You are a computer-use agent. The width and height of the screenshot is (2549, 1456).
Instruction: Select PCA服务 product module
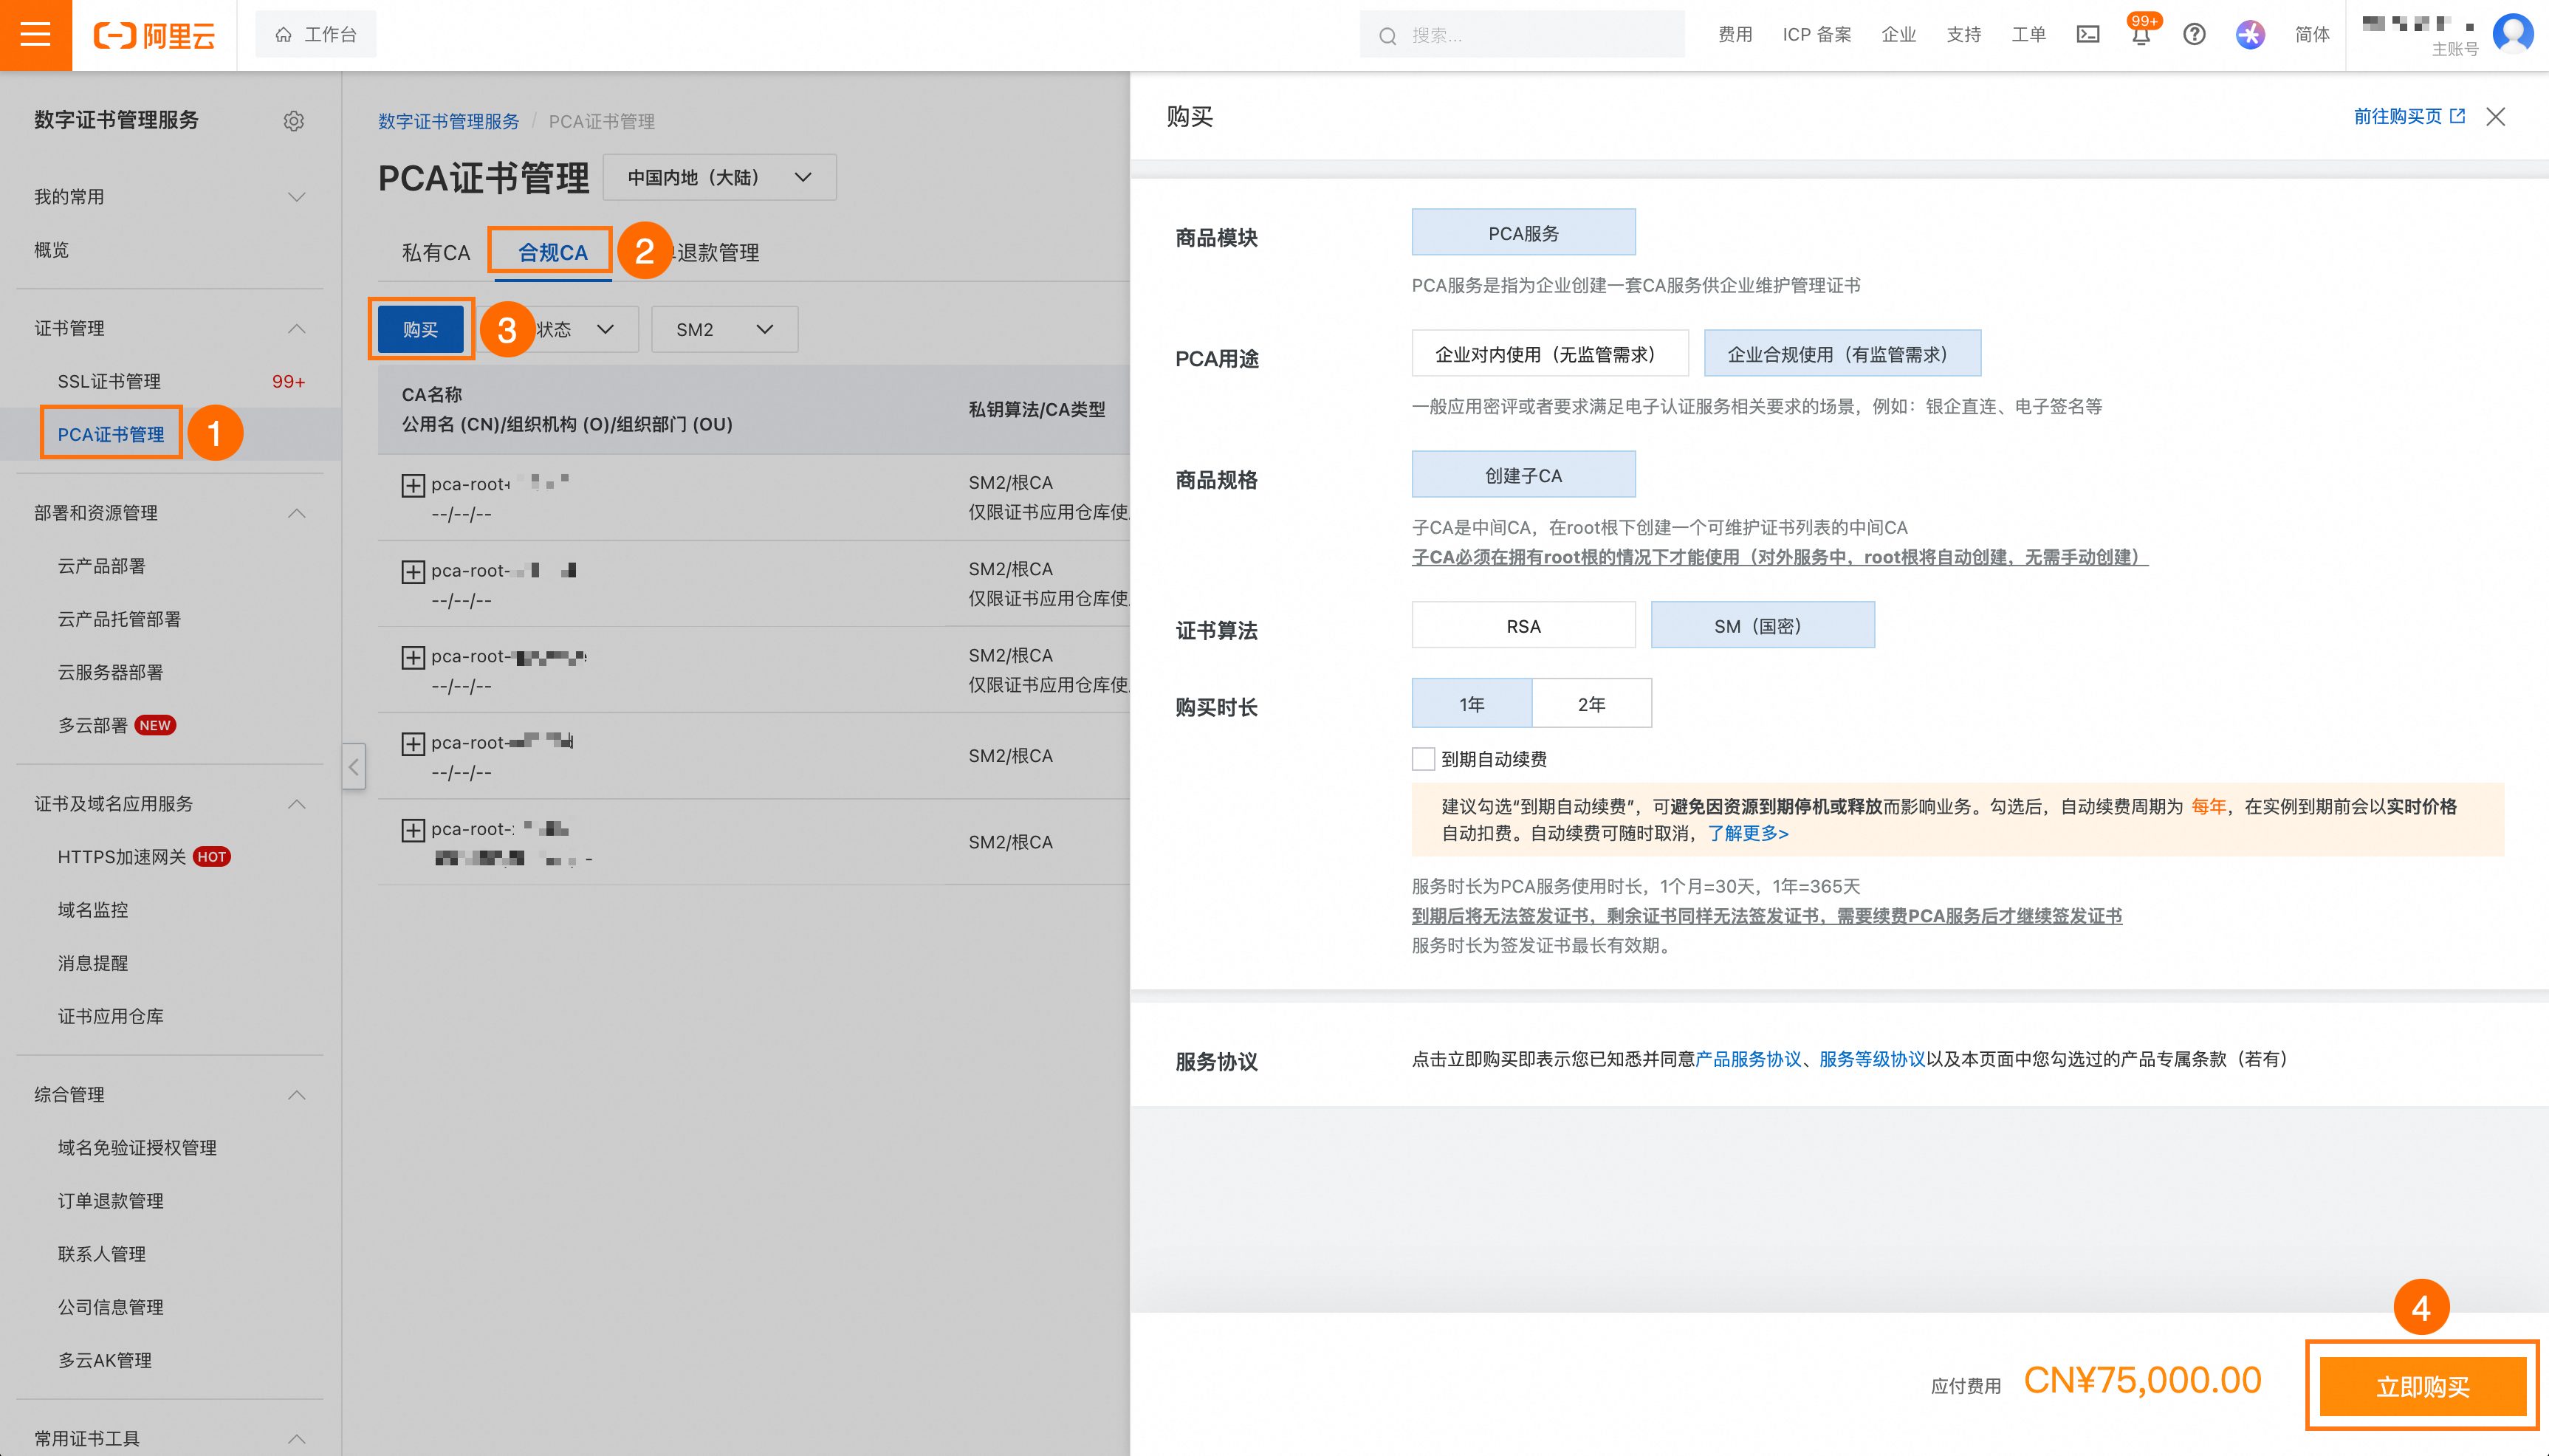(x=1523, y=233)
